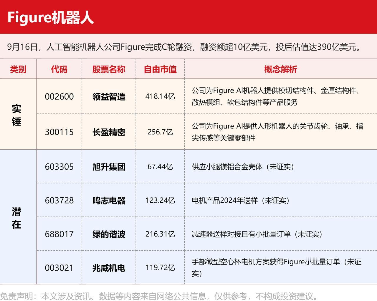
Task: Click stock code 603728
Action: pyautogui.click(x=59, y=200)
